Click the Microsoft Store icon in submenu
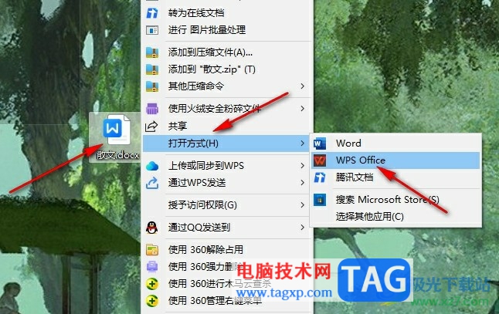The width and height of the screenshot is (499, 314). [320, 200]
